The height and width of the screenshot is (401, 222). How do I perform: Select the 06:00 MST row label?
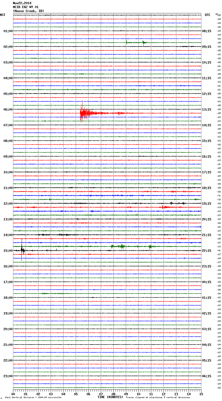pyautogui.click(x=8, y=110)
